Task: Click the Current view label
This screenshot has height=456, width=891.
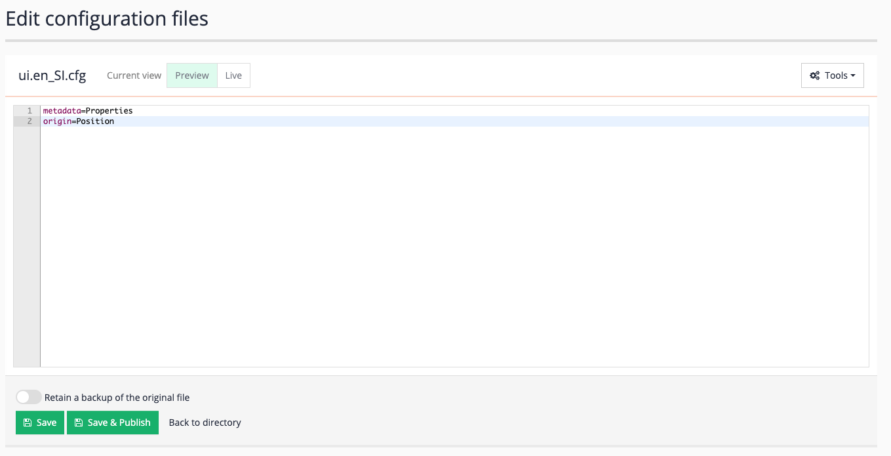Action: coord(134,75)
